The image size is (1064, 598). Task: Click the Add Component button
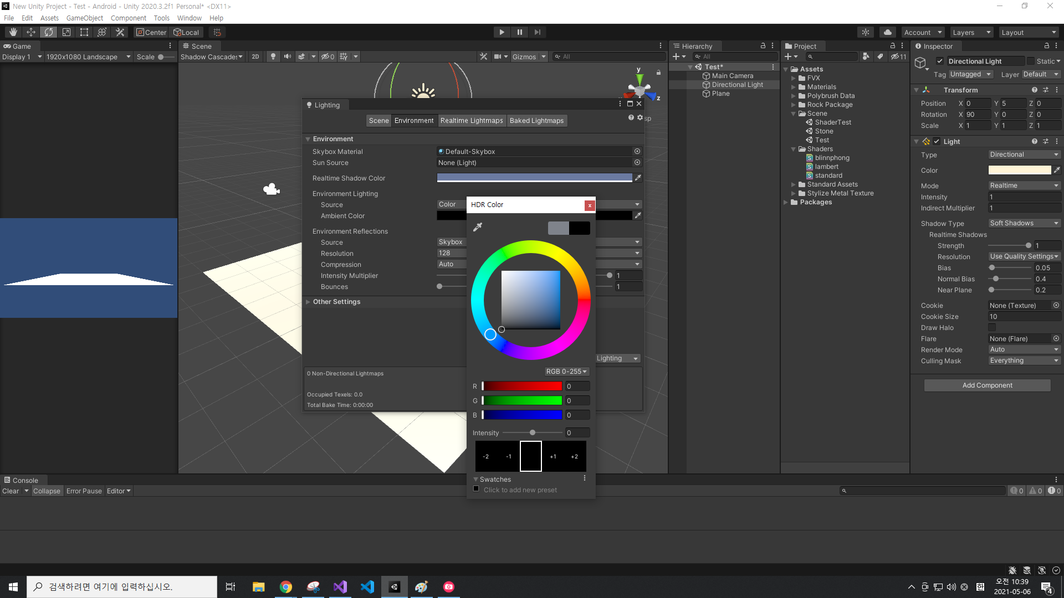tap(987, 385)
